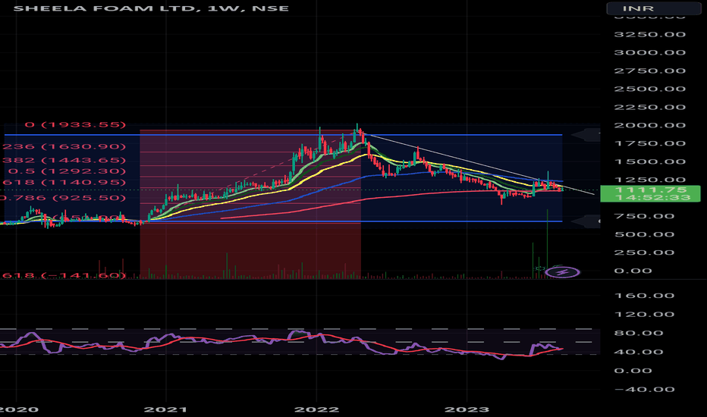The height and width of the screenshot is (417, 707).
Task: Click the 2500.00 price axis label
Action: pos(650,89)
